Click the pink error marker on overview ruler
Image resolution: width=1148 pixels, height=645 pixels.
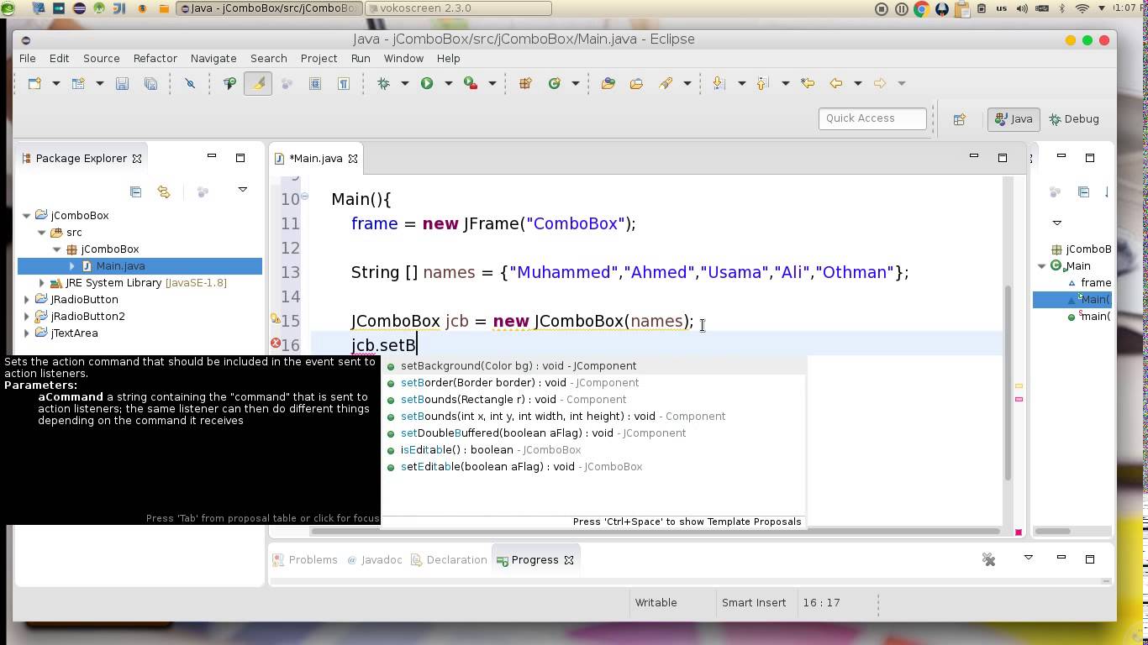click(1019, 399)
